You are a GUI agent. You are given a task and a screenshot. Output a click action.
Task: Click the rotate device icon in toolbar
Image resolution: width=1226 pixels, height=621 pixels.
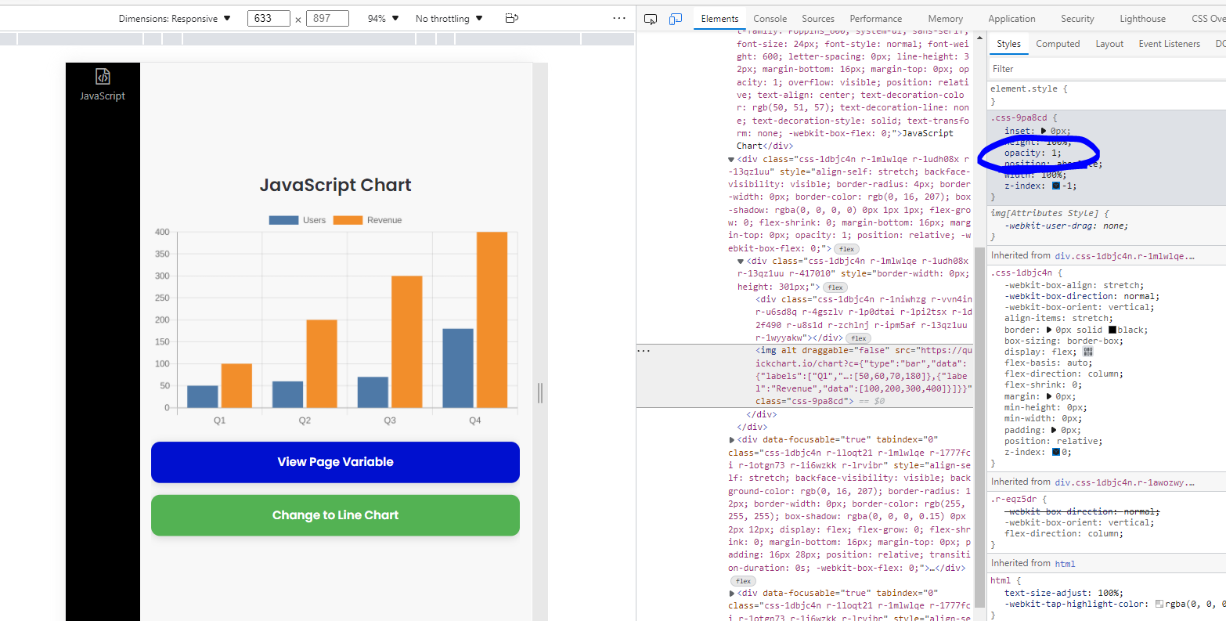(512, 18)
